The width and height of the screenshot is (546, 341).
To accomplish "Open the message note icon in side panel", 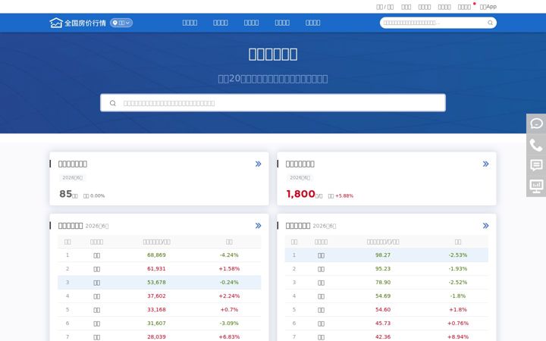I will 536,165.
